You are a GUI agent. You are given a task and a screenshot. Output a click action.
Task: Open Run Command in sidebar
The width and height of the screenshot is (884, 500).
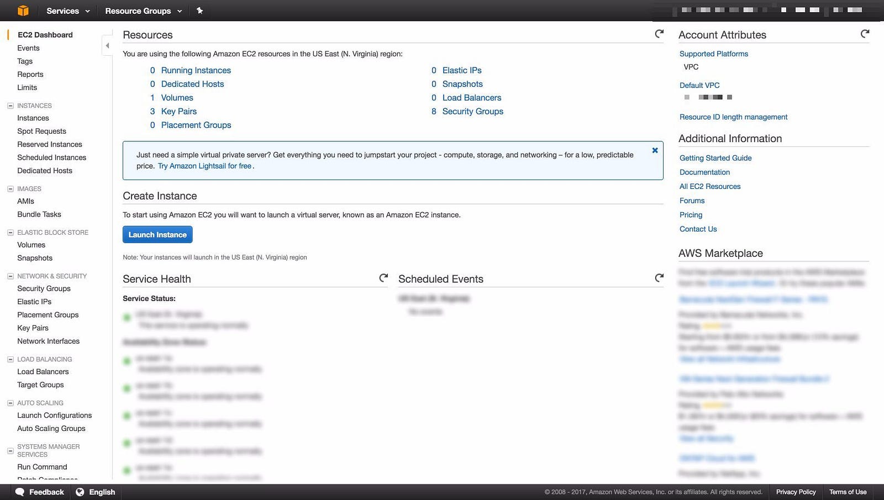coord(42,467)
